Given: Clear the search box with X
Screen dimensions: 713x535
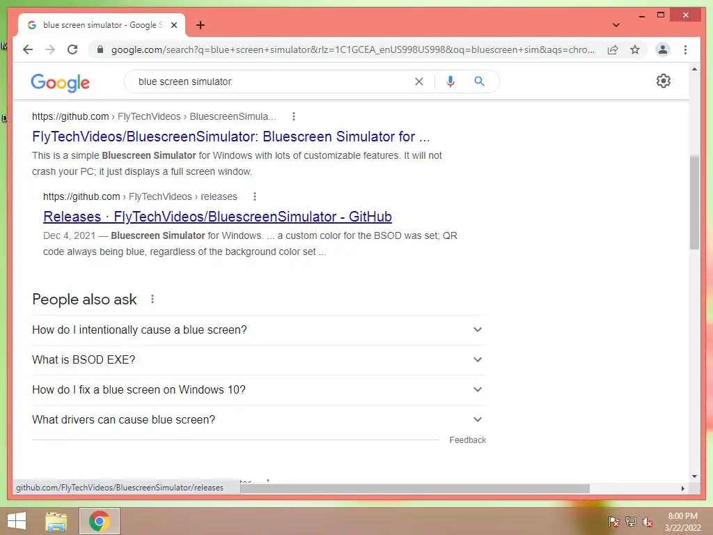Looking at the screenshot, I should click(418, 82).
